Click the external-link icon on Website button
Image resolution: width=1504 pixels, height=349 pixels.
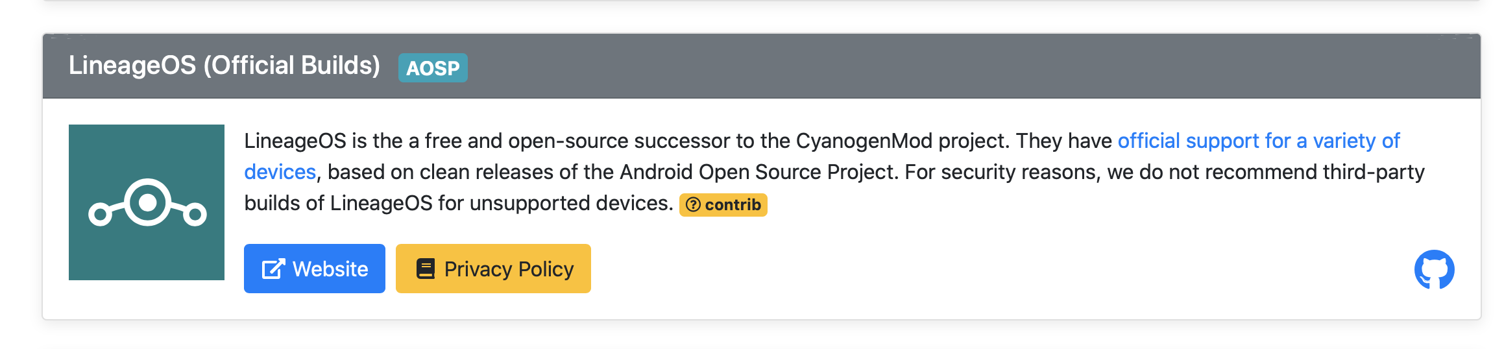(x=273, y=269)
